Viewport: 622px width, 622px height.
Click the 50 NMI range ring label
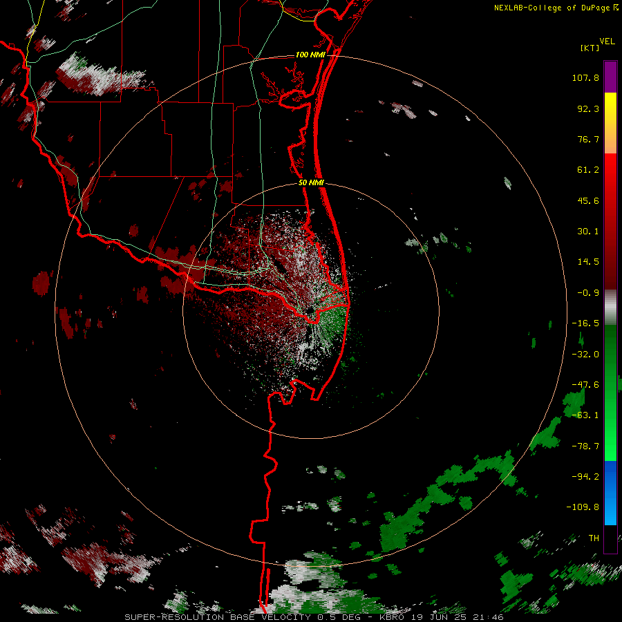[x=311, y=182]
